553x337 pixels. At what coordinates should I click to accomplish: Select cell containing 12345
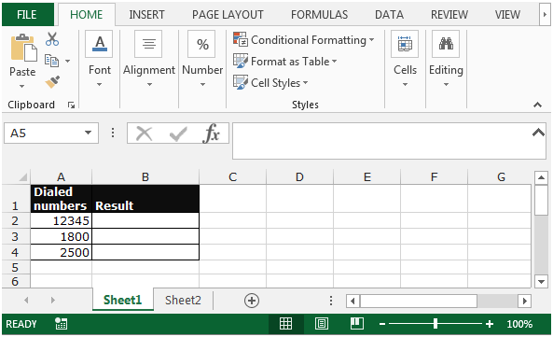[x=61, y=221]
